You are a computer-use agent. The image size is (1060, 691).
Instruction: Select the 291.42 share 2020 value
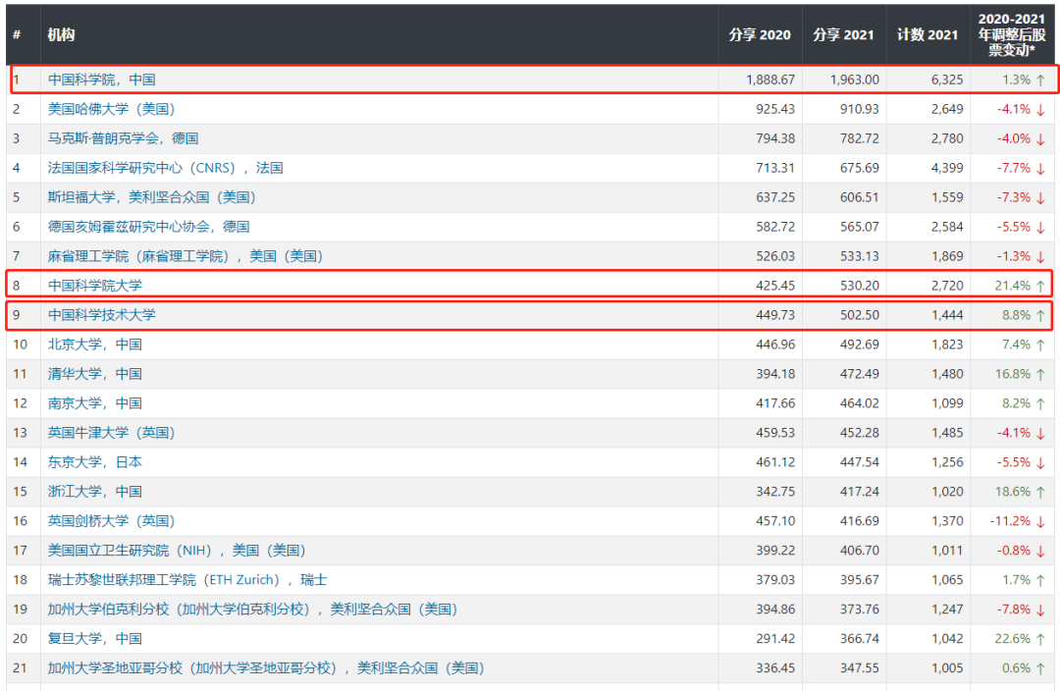point(775,639)
